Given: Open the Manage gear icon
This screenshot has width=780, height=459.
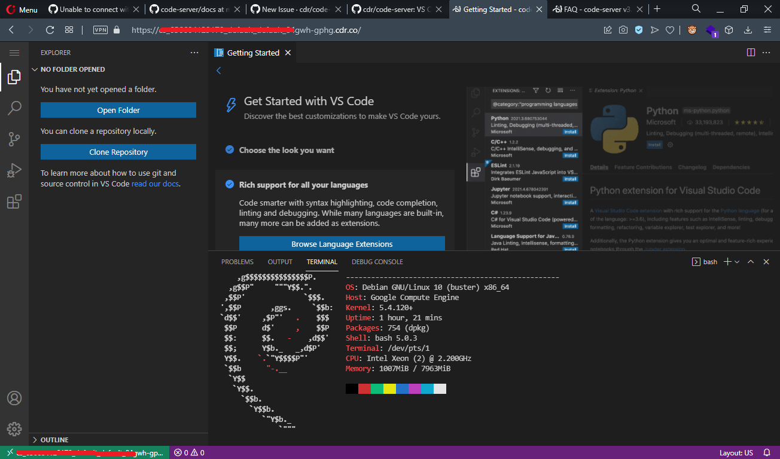Looking at the screenshot, I should [14, 429].
